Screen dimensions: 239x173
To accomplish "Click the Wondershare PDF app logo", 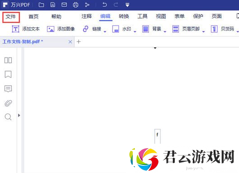I will [x=5, y=5].
